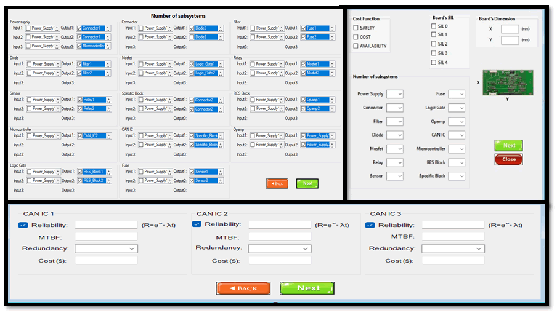The image size is (557, 313).
Task: Enable the SAFETY cost function checkbox
Action: 356,28
